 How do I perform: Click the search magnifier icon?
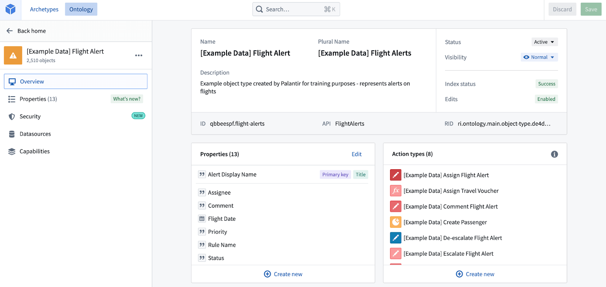(x=259, y=9)
